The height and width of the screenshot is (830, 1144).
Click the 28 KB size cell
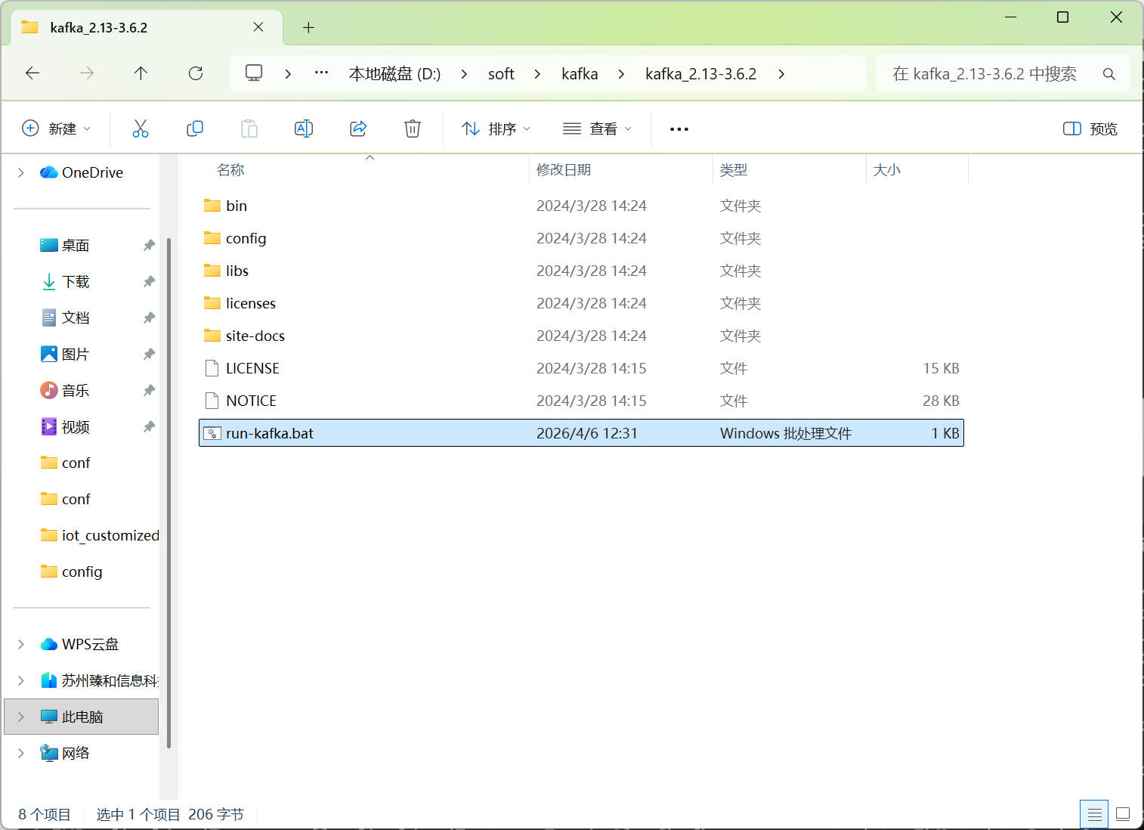941,401
